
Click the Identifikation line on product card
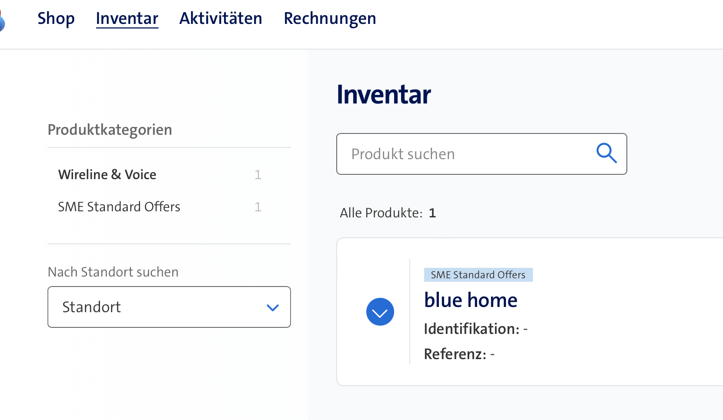(x=475, y=329)
